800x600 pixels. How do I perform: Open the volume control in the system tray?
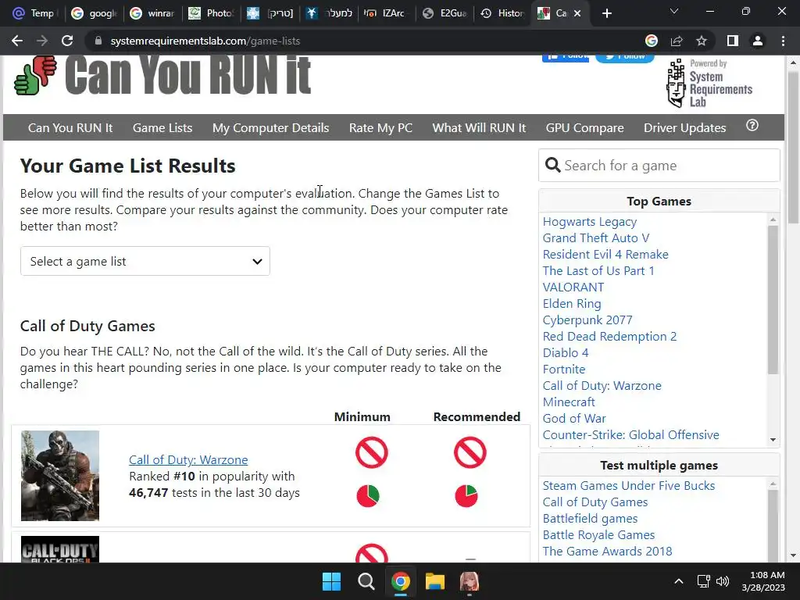(723, 581)
